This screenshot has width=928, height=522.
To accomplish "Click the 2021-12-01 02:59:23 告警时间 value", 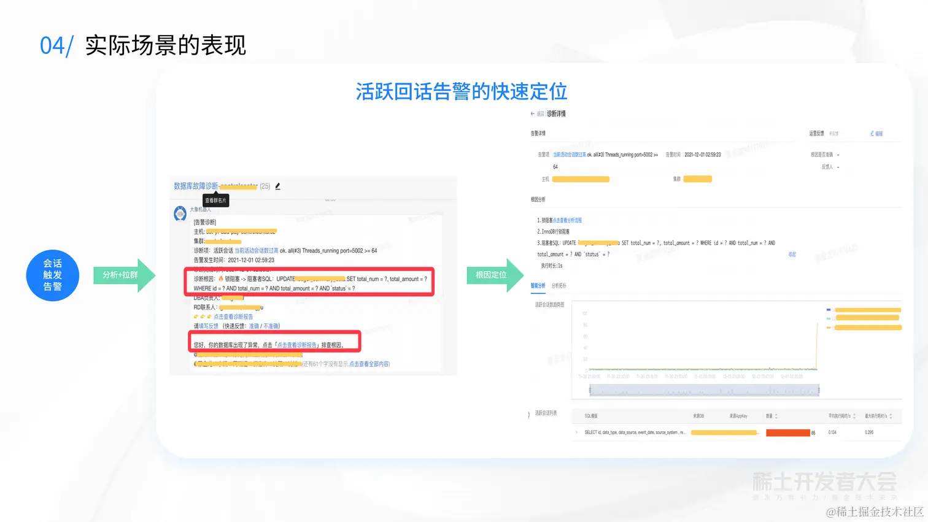I will click(703, 155).
